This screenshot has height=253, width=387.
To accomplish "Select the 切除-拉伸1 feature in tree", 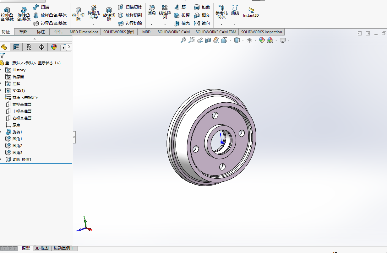I will (x=22, y=159).
